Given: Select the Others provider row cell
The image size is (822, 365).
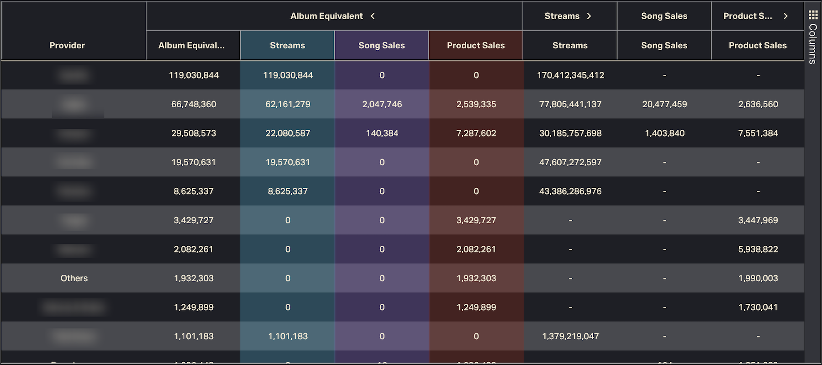Looking at the screenshot, I should (x=74, y=278).
